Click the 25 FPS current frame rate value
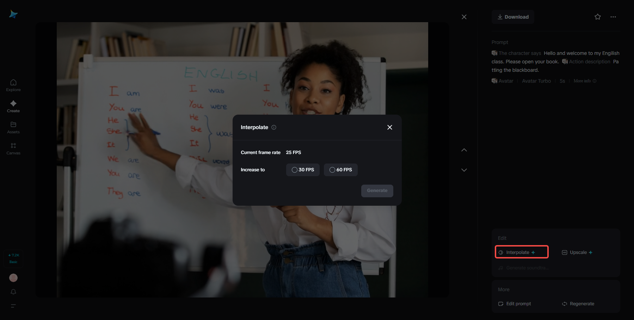Screen dimensions: 634x320 [294, 152]
